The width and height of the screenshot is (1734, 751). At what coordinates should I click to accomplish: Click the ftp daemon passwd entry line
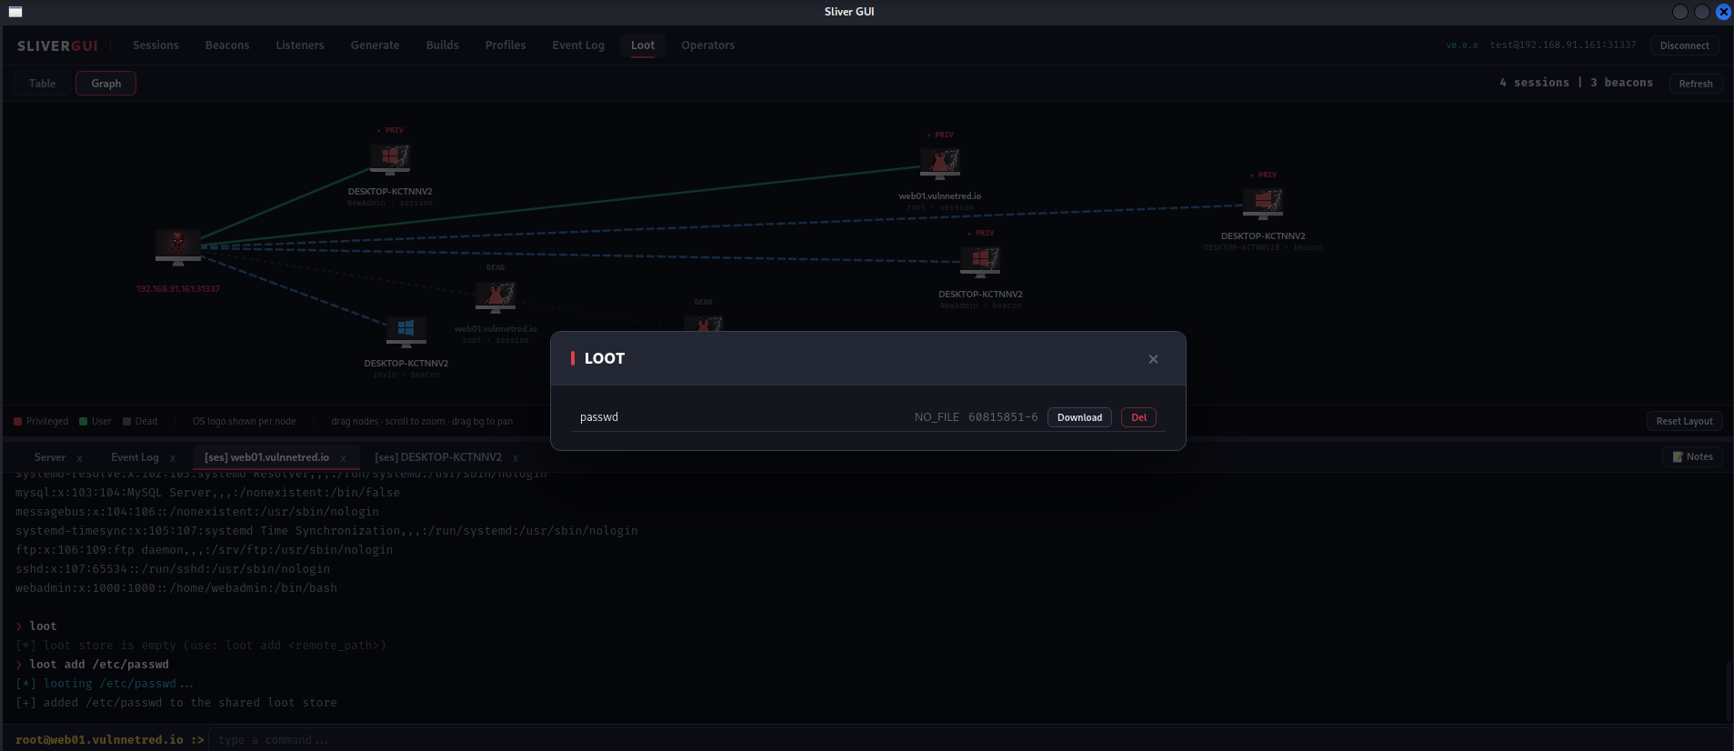pyautogui.click(x=205, y=550)
